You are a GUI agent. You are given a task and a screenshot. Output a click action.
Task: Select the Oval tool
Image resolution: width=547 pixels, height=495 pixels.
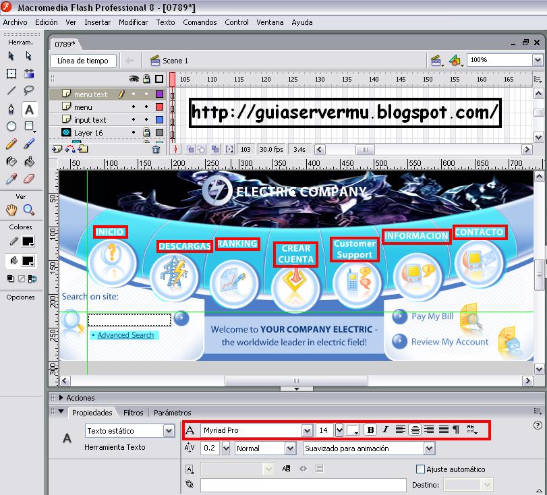[x=11, y=126]
